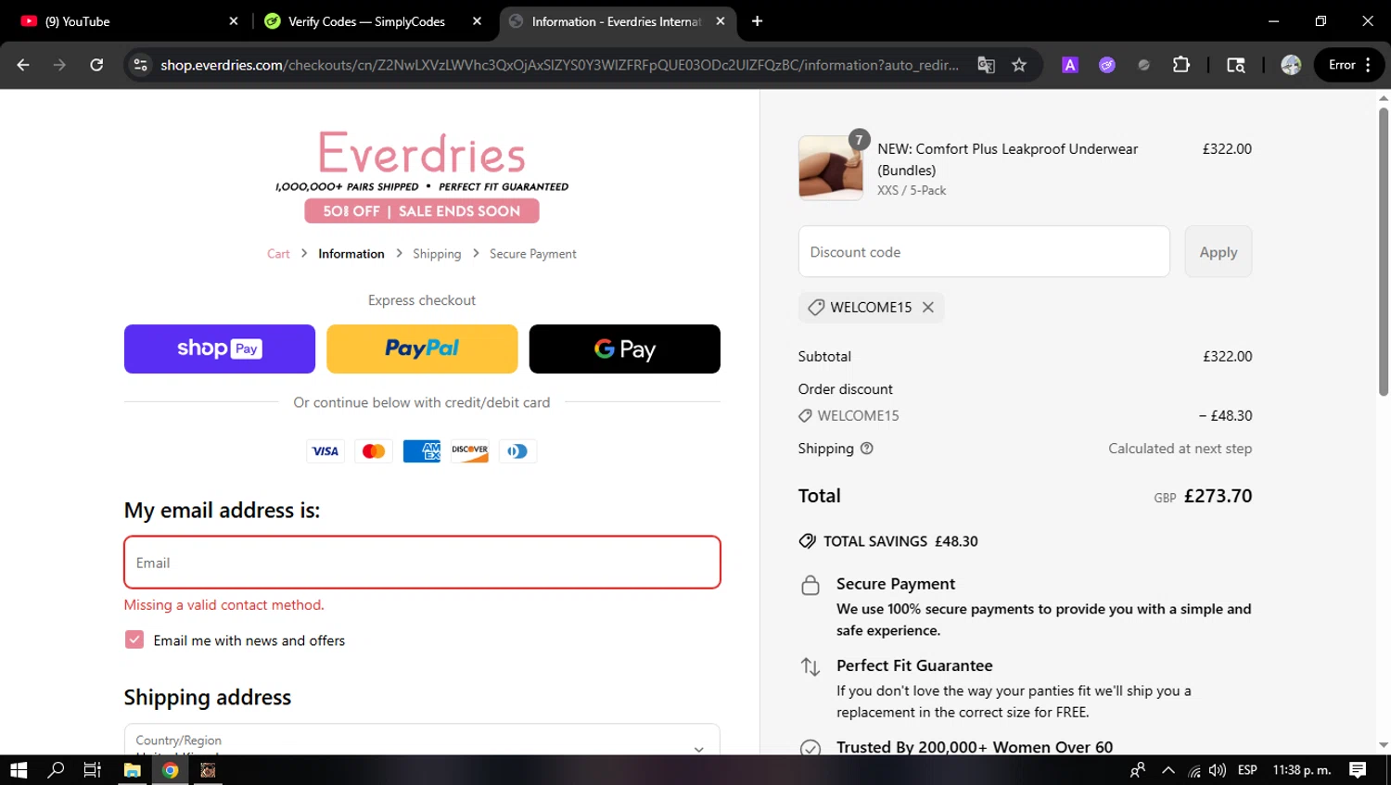Click the volume speaker tray icon

point(1218,770)
